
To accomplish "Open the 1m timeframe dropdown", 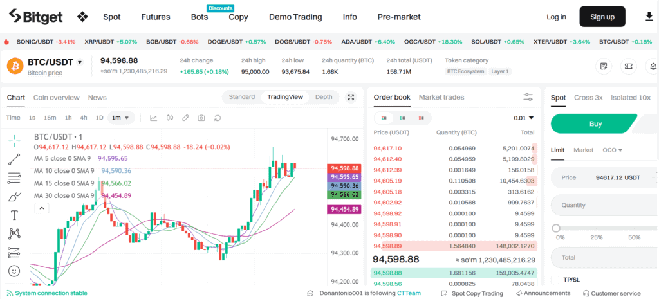I will (x=121, y=118).
